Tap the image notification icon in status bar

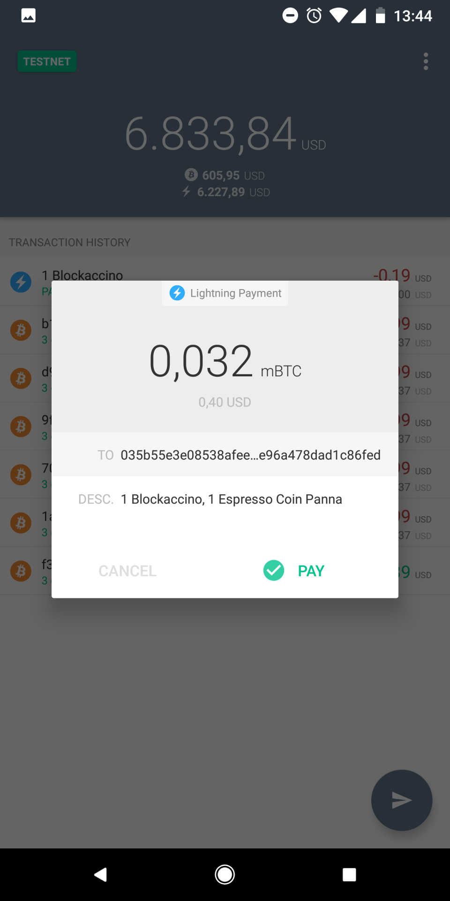[29, 15]
